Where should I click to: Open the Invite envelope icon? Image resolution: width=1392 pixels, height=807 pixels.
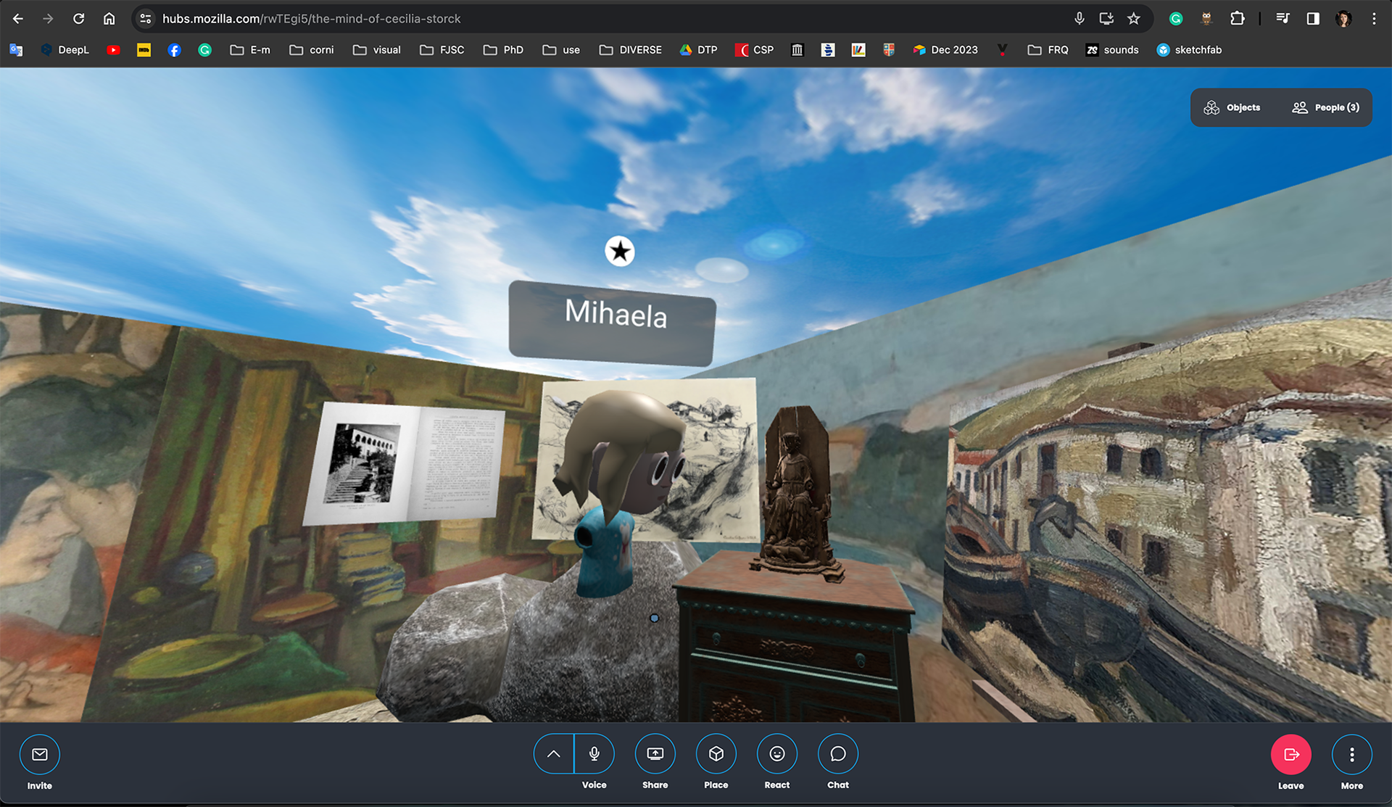[40, 754]
